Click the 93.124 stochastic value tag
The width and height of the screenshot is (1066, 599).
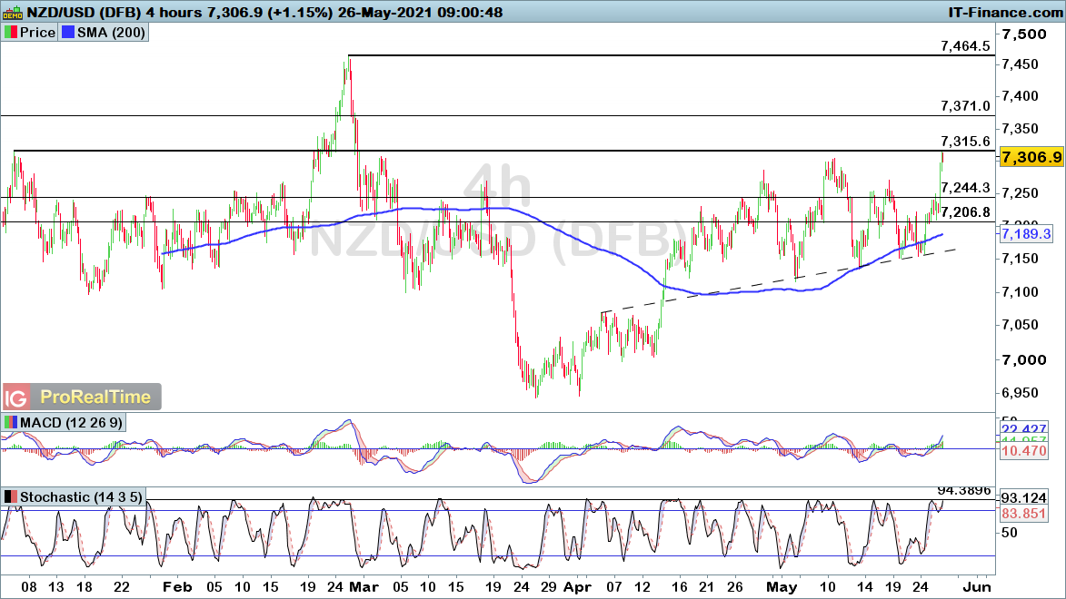point(1024,498)
